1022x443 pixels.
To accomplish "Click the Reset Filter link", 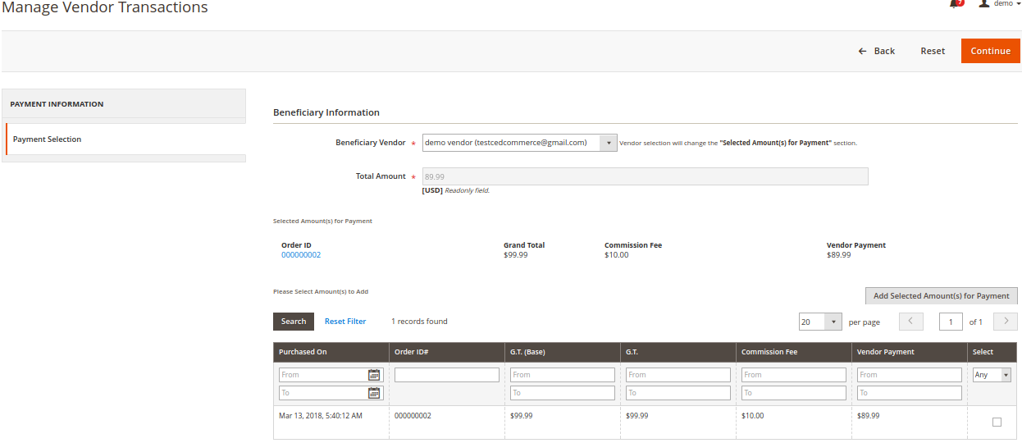I will tap(345, 322).
